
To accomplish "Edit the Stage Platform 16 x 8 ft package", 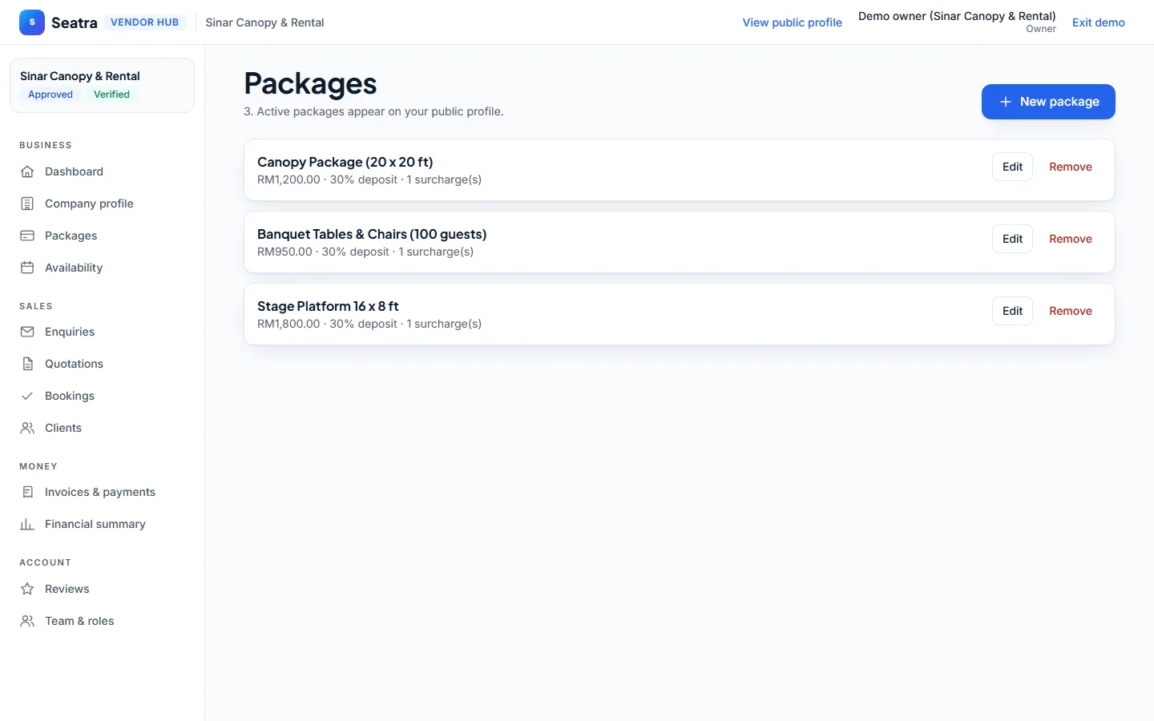I will click(1012, 311).
